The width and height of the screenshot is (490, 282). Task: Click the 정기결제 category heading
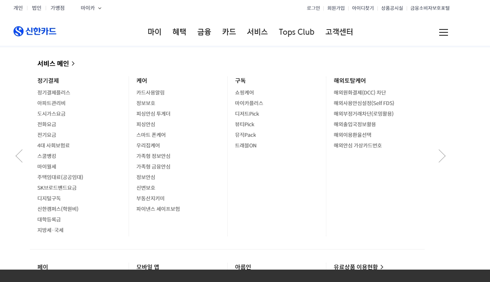(x=48, y=81)
